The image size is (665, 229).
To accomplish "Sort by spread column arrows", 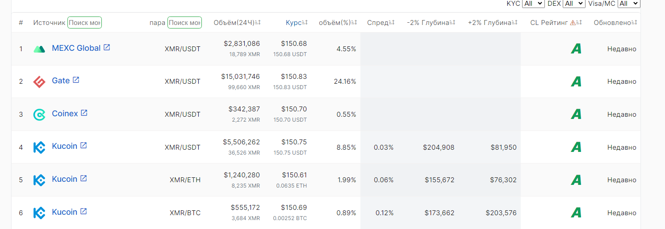I will [392, 23].
